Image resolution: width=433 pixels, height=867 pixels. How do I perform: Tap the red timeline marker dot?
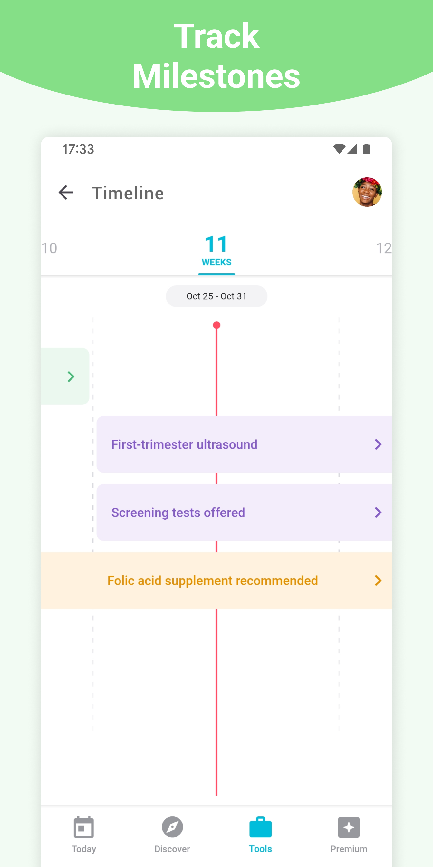pyautogui.click(x=216, y=325)
